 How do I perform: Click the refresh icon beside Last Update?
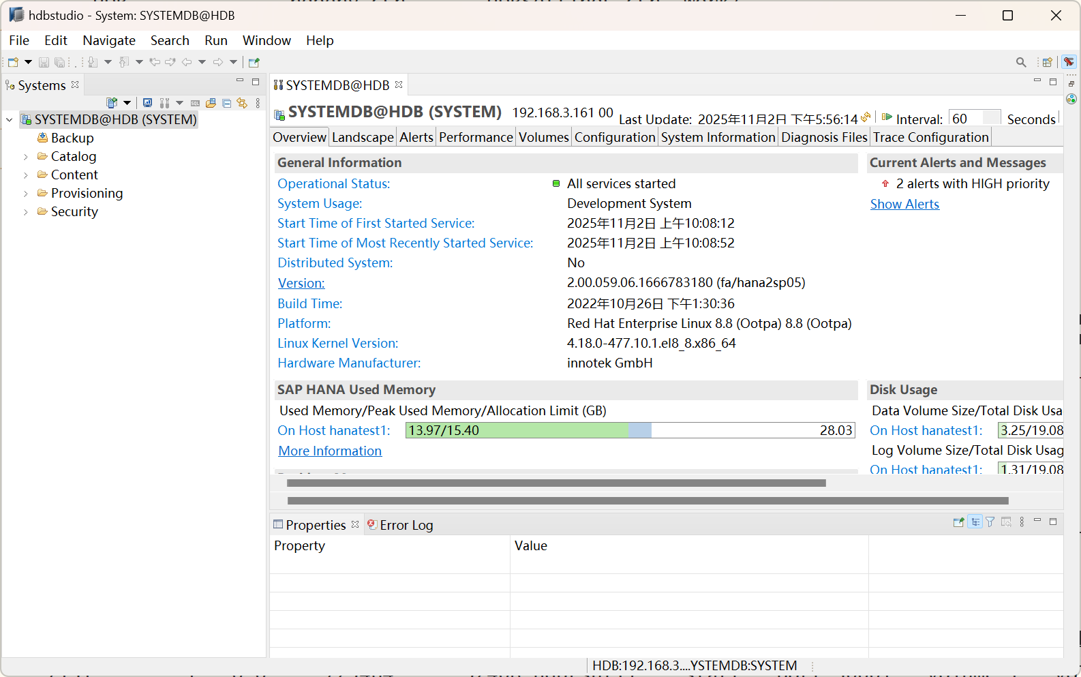tap(866, 117)
